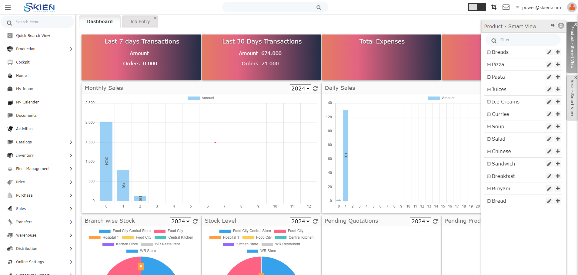Open the Monthly Sales year dropdown
The width and height of the screenshot is (578, 275).
(300, 88)
